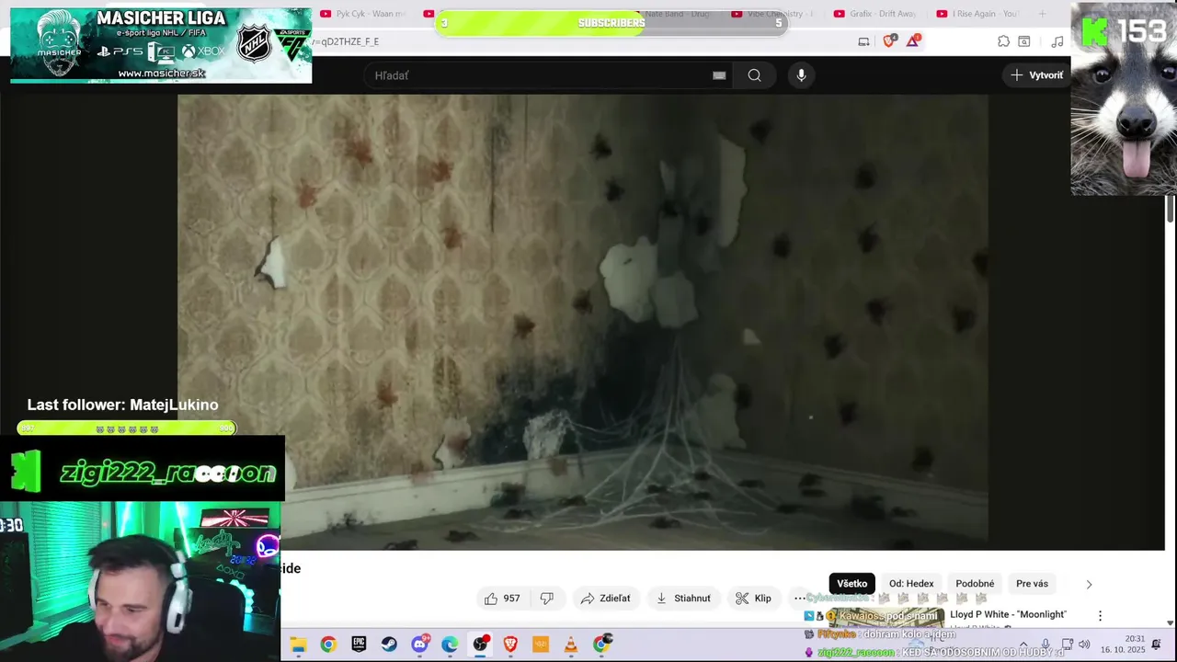Viewport: 1177px width, 662px height.
Task: Open second Chrome icon at taskbar end
Action: pos(601,645)
